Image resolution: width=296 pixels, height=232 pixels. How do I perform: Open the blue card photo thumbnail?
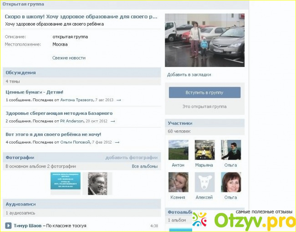(66, 181)
